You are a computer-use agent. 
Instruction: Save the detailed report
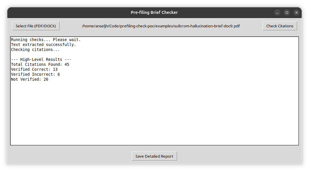[154, 156]
